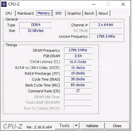Open the Graphics tab
This screenshot has height=132, width=132.
click(74, 13)
